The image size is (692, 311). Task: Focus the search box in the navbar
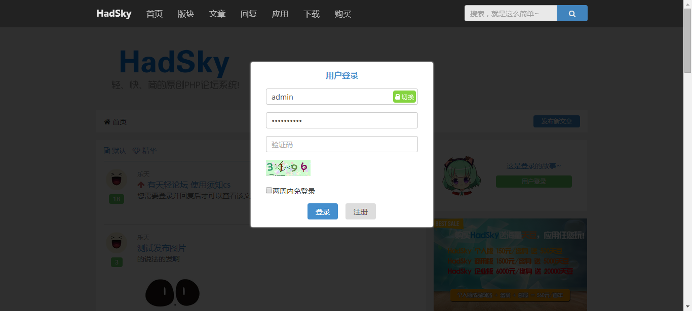pos(511,14)
